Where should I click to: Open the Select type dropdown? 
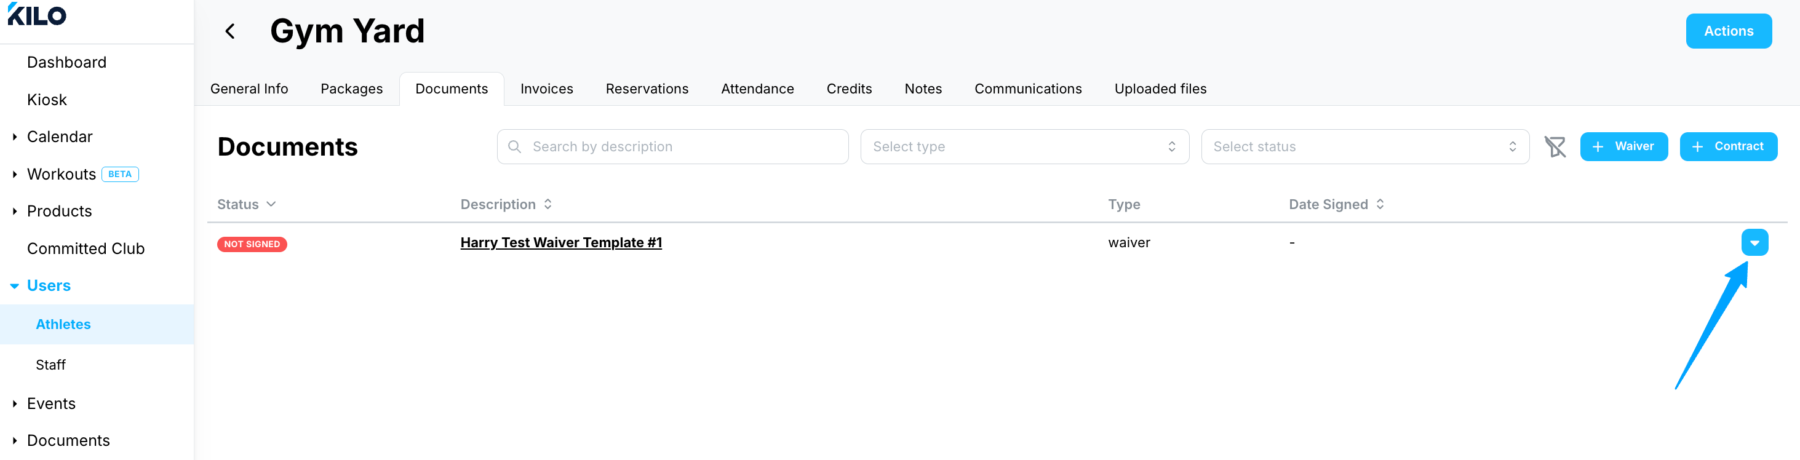(1024, 146)
